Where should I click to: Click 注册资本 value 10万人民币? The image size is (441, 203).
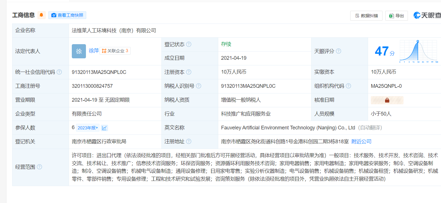point(234,72)
